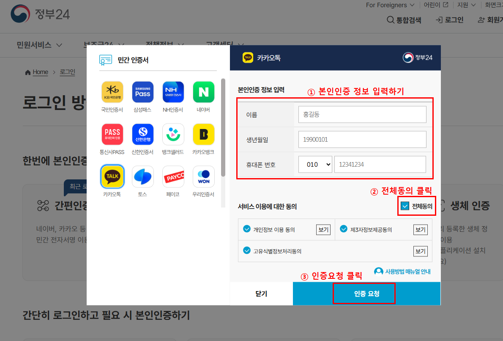Viewport: 503px width, 341px height.
Task: Click the 로그인 link in header
Action: (x=449, y=20)
